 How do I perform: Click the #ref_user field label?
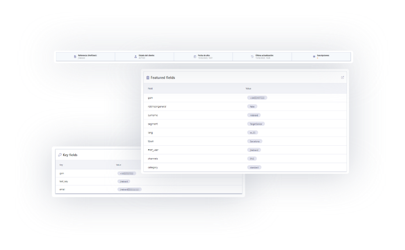(x=153, y=150)
